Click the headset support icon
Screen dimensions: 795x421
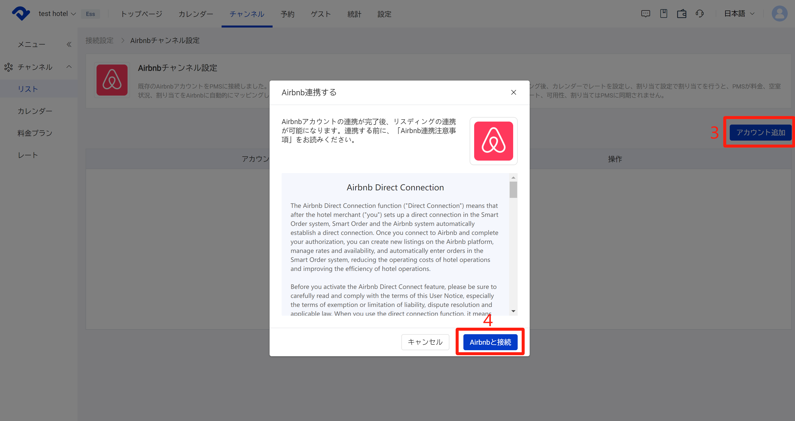pos(700,14)
